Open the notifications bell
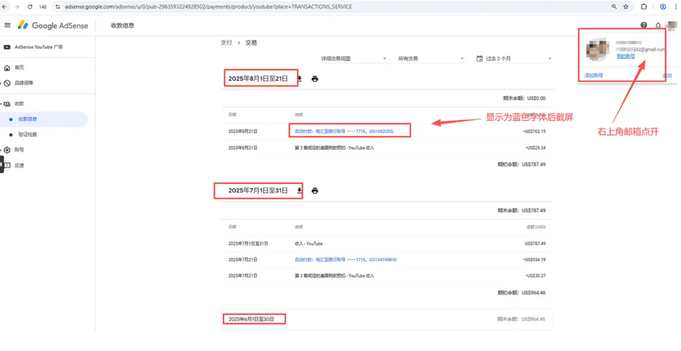Screen dimensions: 681x351 pyautogui.click(x=658, y=25)
